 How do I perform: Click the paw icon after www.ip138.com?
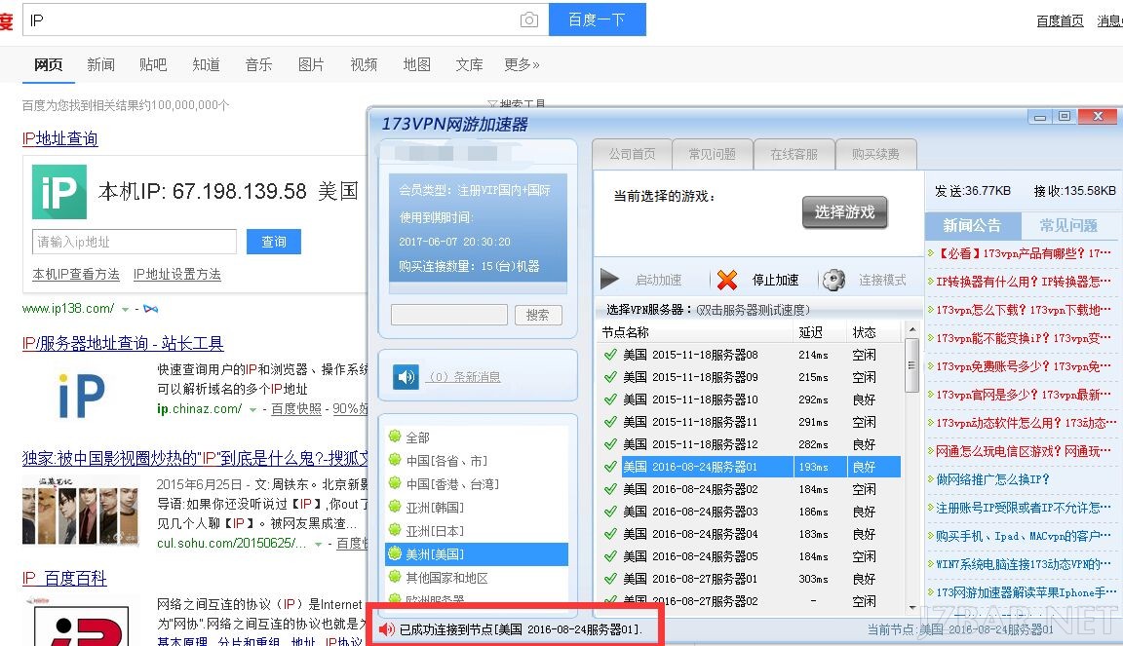click(x=150, y=309)
